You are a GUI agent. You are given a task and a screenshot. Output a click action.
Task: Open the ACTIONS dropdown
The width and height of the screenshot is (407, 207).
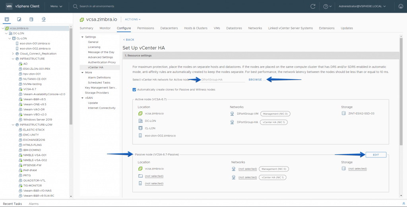point(133,19)
